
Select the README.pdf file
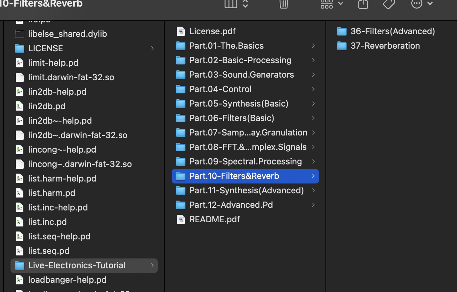coord(215,219)
